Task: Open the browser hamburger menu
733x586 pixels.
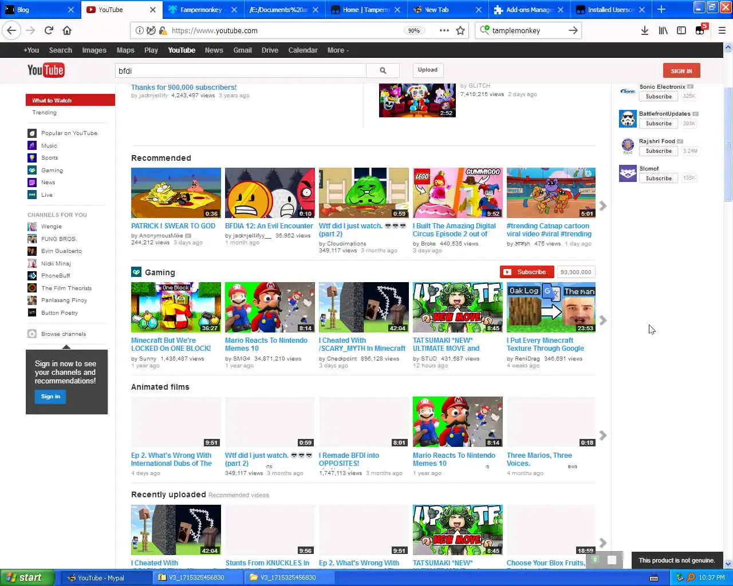Action: [x=722, y=30]
